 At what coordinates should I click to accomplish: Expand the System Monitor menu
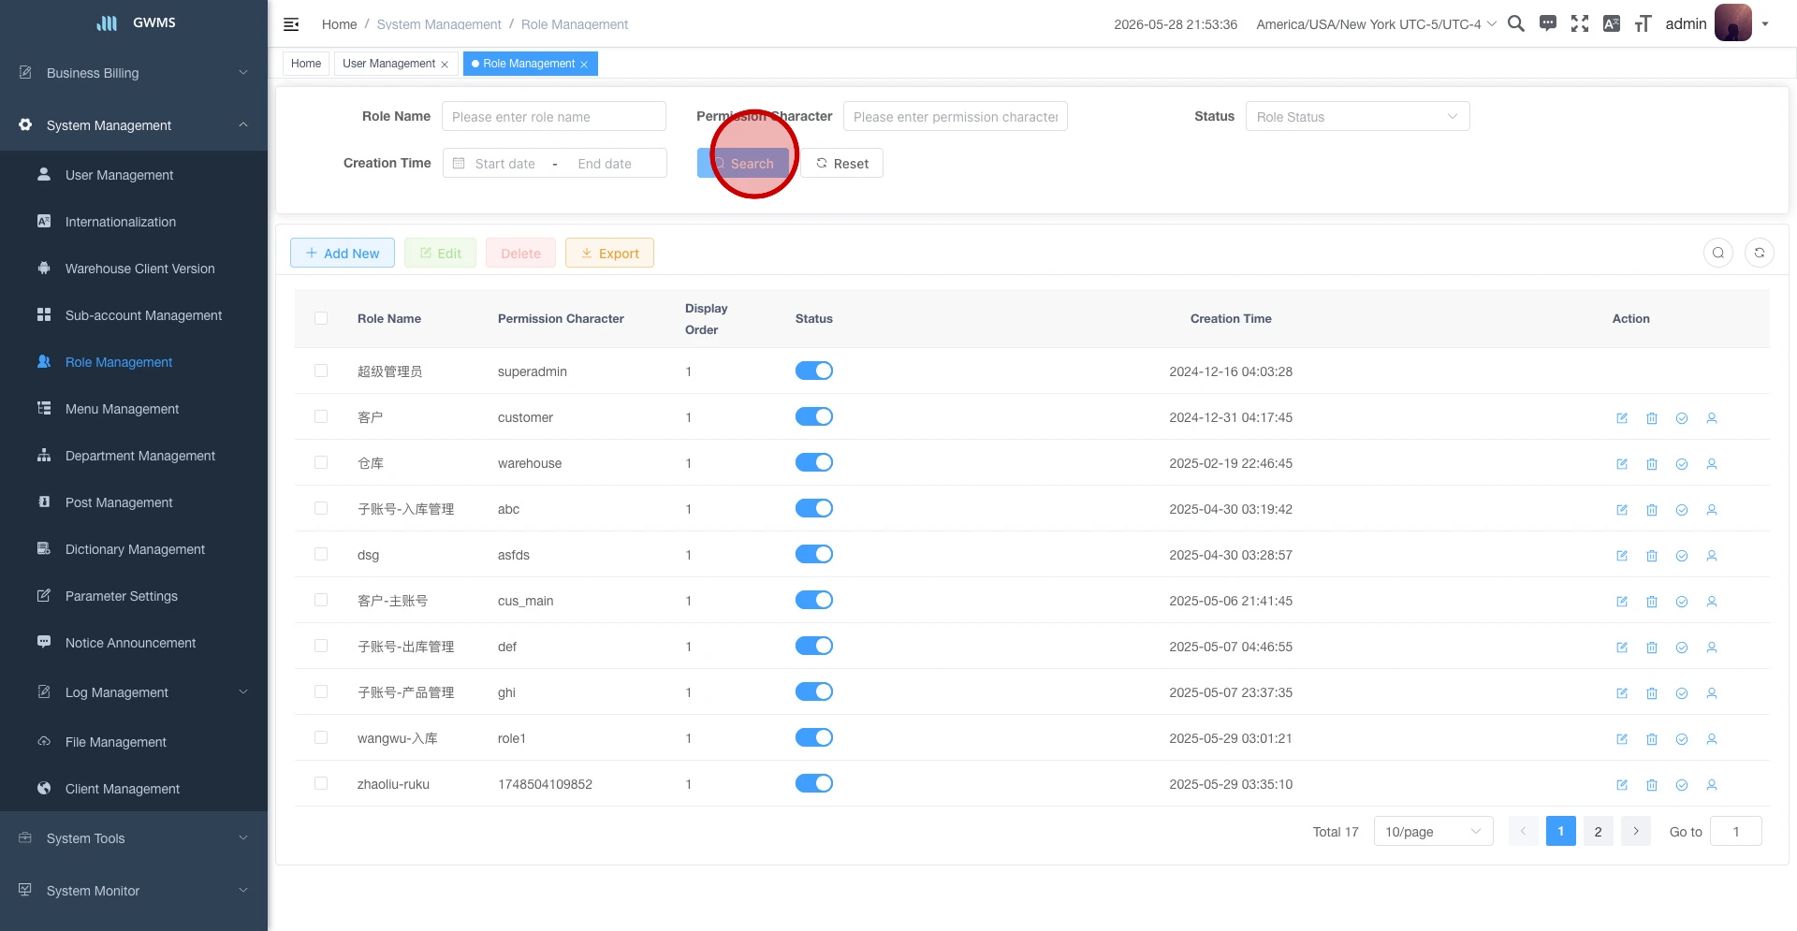(134, 891)
